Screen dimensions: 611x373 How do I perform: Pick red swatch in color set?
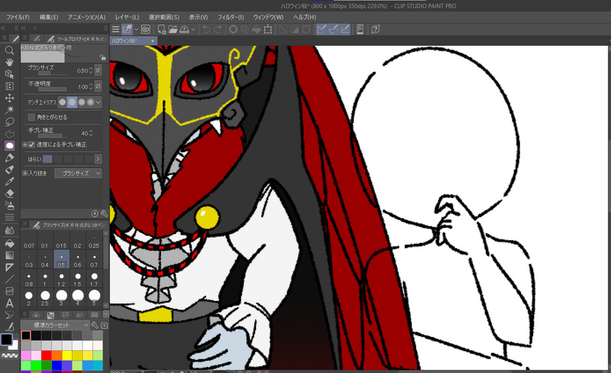point(47,355)
